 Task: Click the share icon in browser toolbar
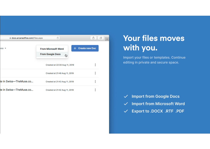pos(93,38)
